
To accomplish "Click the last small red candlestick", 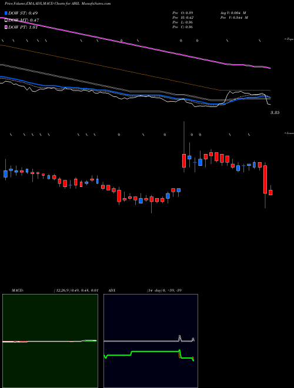I will coord(270,192).
